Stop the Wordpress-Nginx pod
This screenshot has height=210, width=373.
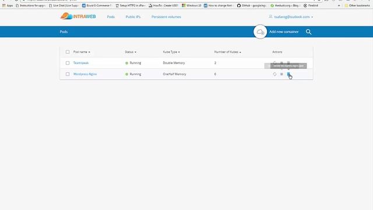281,74
